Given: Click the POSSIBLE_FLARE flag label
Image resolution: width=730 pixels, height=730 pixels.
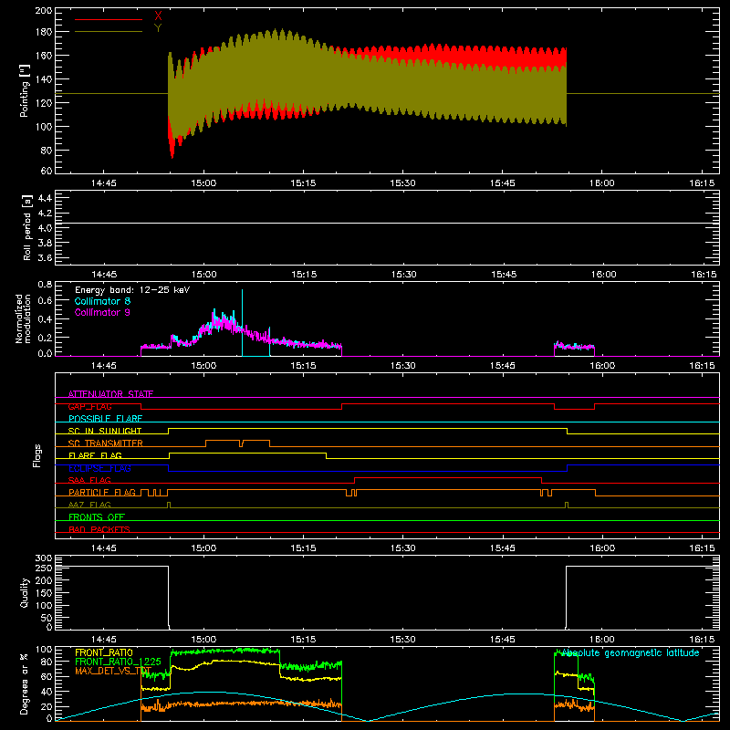Looking at the screenshot, I should point(105,419).
